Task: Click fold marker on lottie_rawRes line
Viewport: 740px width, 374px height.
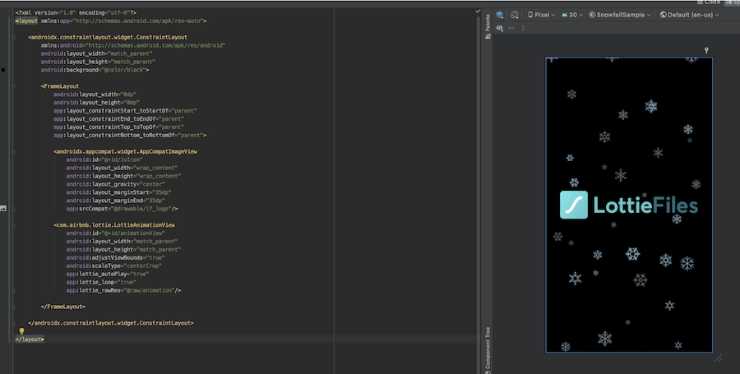Action: [x=13, y=290]
